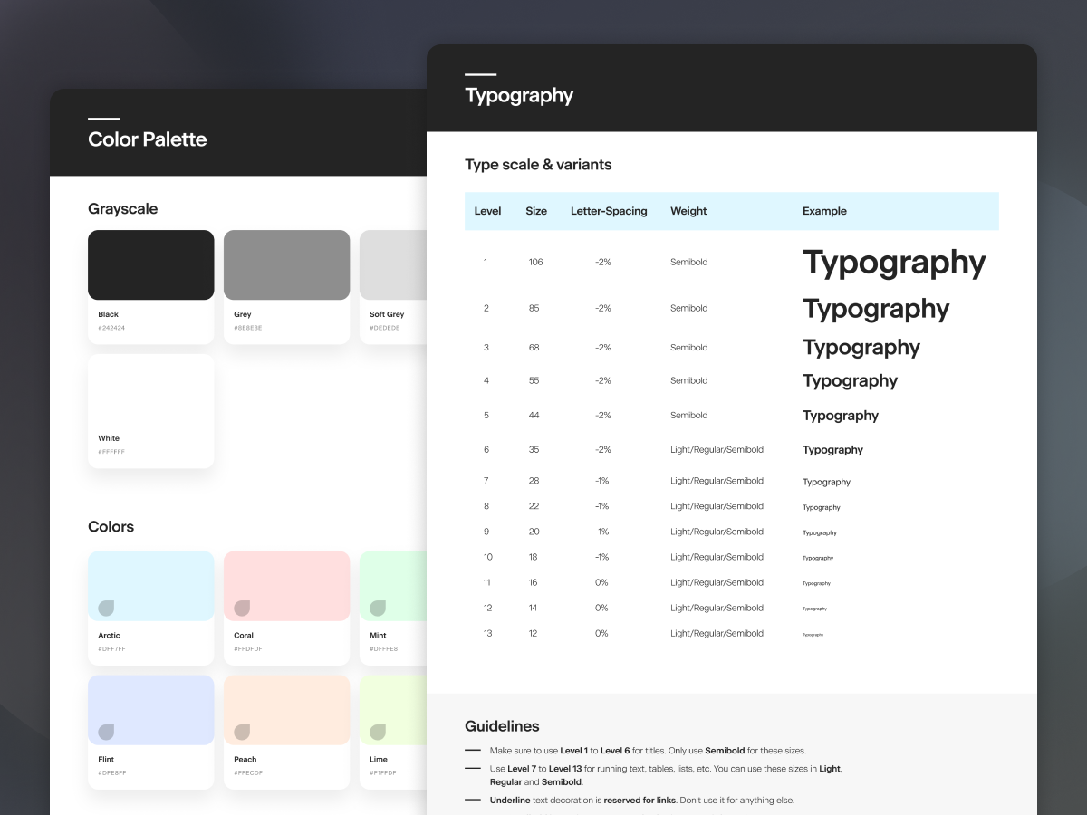Choose the Peach color swatch

click(287, 710)
